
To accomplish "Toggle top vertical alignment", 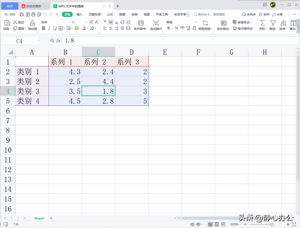I will click(105, 22).
